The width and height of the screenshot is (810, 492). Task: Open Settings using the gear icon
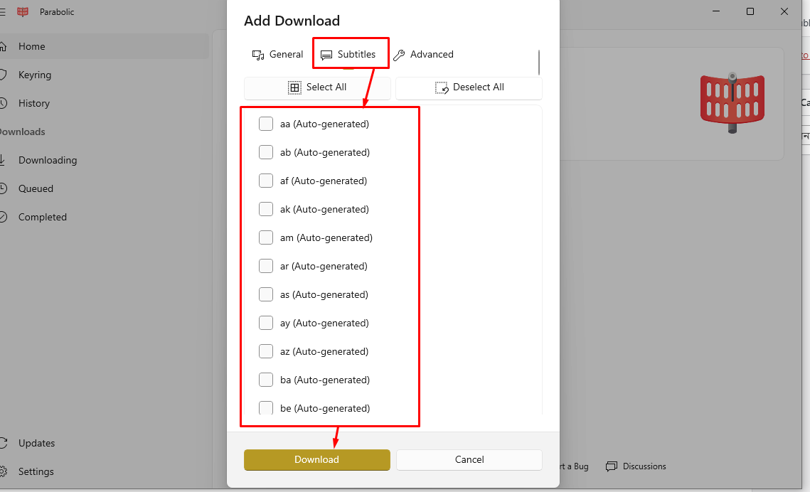(4, 471)
